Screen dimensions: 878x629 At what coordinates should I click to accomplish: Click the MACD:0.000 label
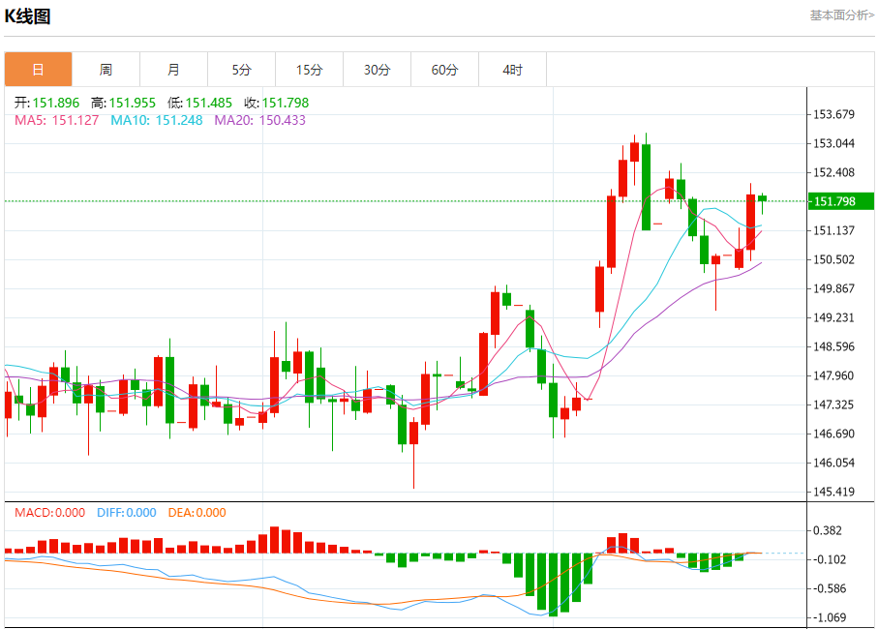coord(49,513)
